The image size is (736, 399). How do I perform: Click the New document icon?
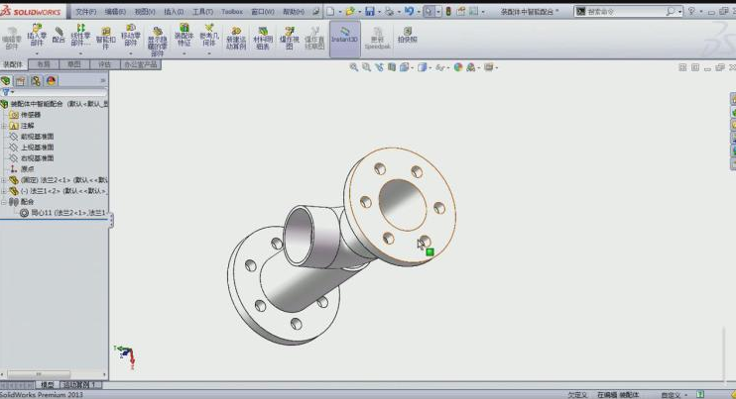[x=331, y=11]
